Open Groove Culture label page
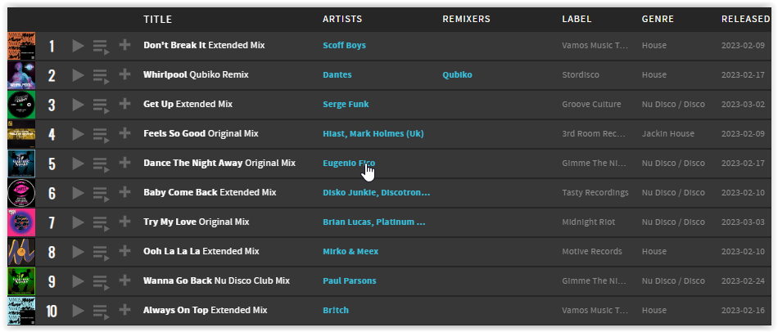This screenshot has height=332, width=778. click(x=591, y=105)
